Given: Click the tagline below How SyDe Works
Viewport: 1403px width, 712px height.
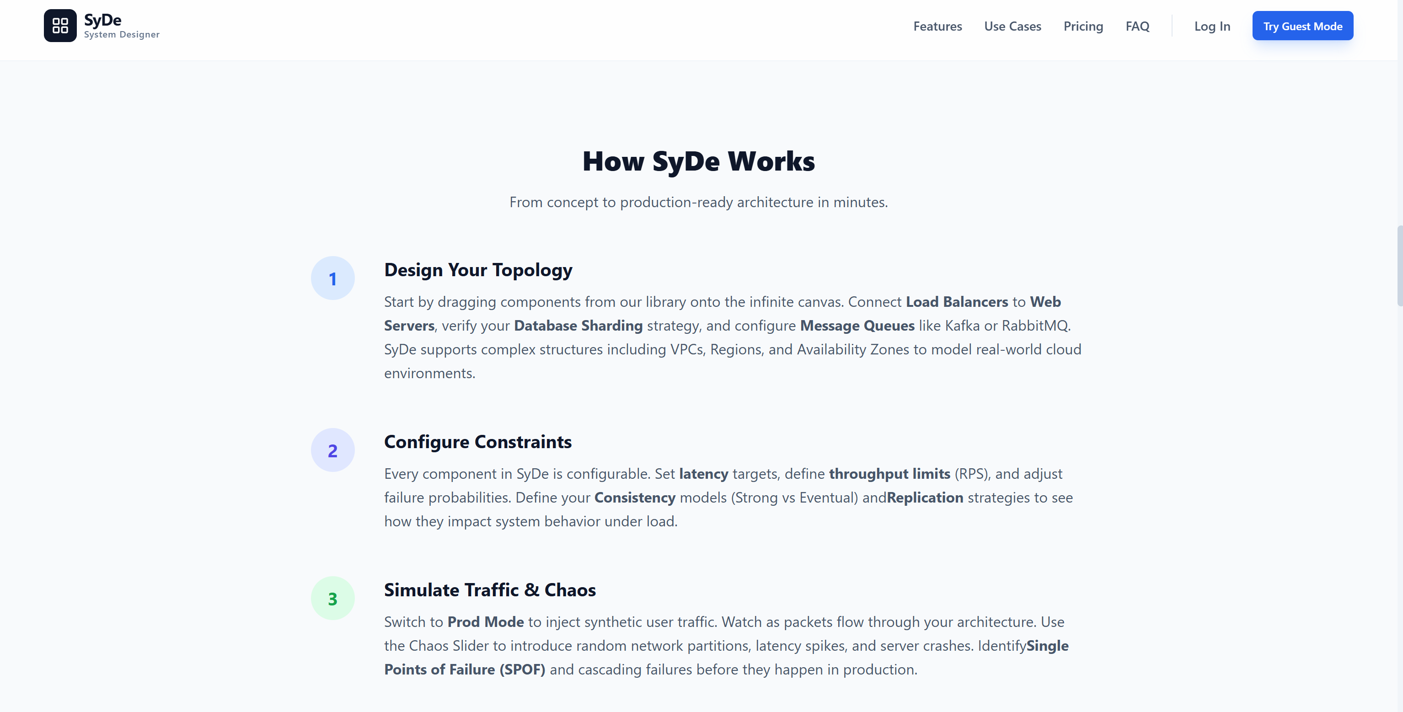Looking at the screenshot, I should click(x=699, y=202).
